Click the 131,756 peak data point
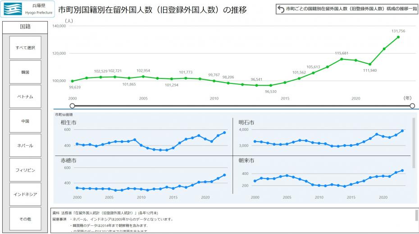This screenshot has width=419, height=234. click(x=398, y=37)
